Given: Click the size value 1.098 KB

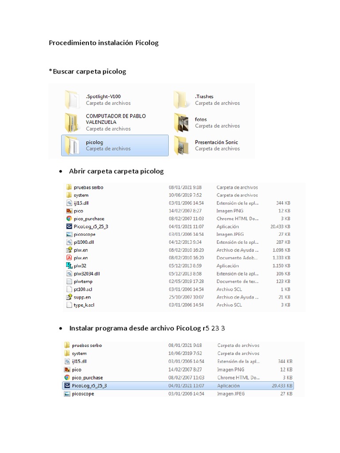Looking at the screenshot, I should (281, 250).
